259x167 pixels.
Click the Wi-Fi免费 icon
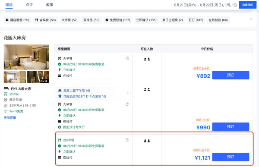[6, 111]
